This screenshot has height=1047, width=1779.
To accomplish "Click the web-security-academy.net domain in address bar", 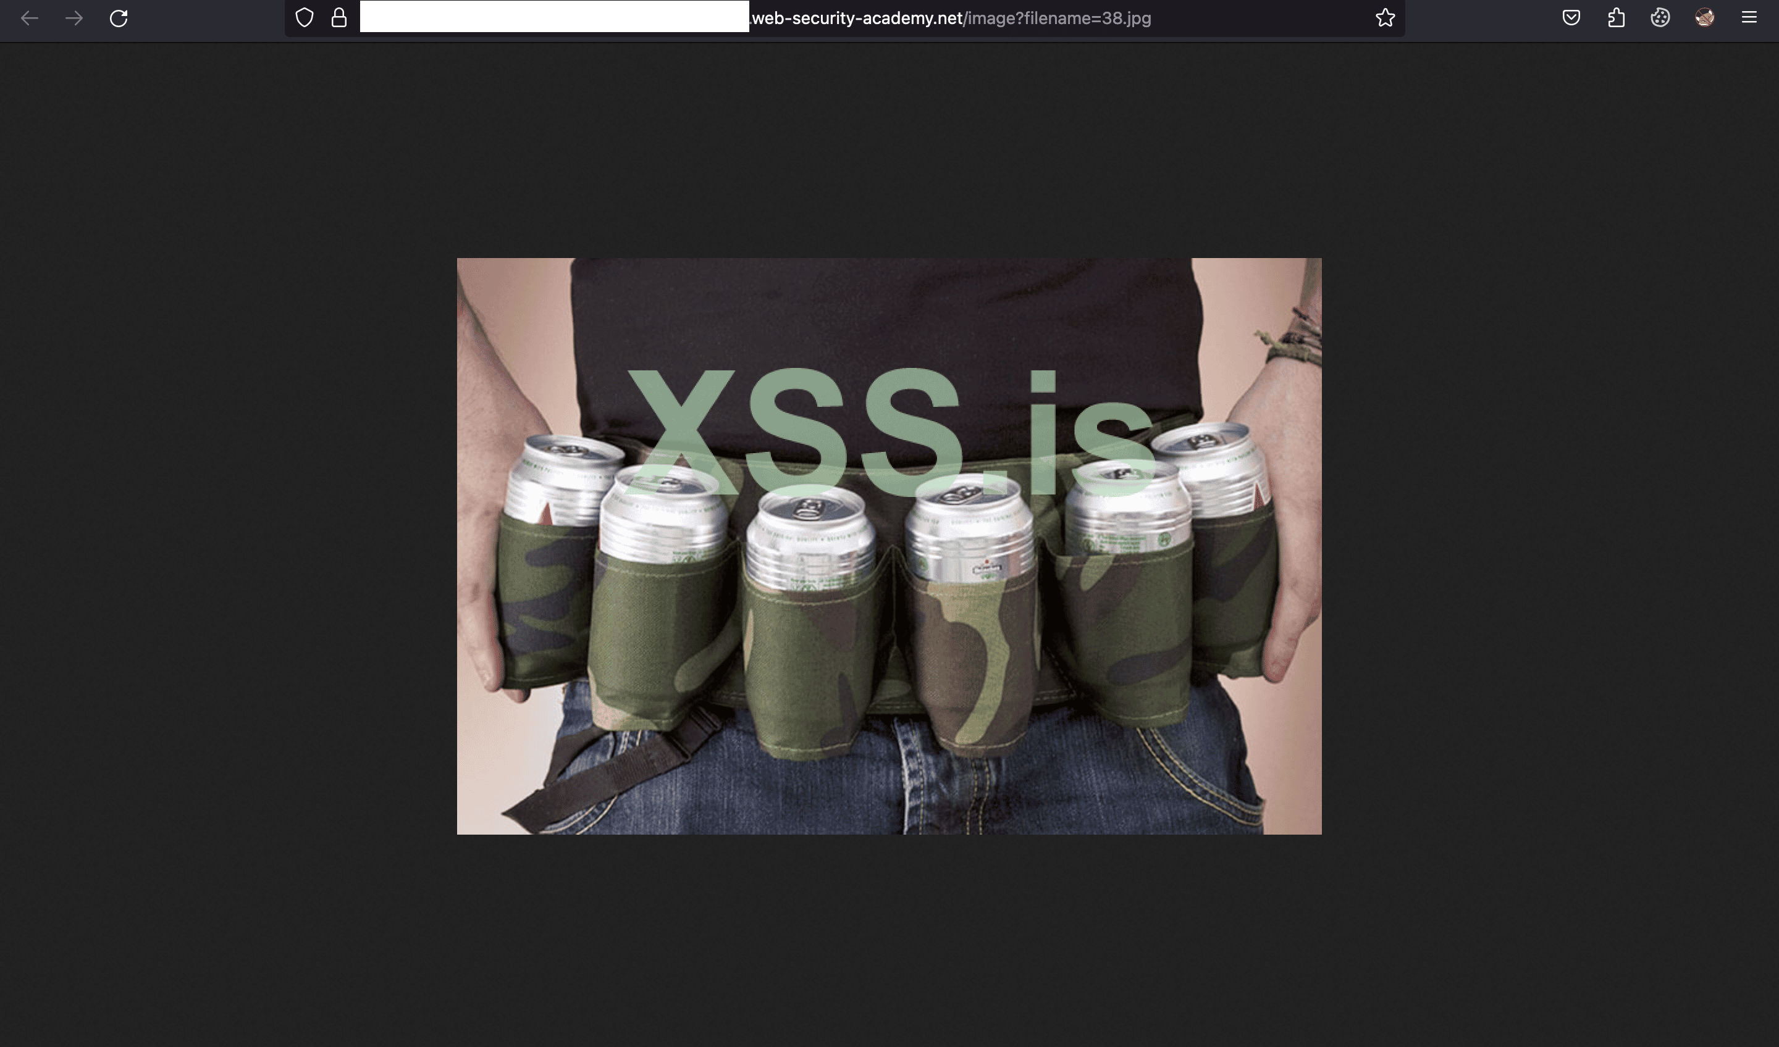I will pos(856,19).
